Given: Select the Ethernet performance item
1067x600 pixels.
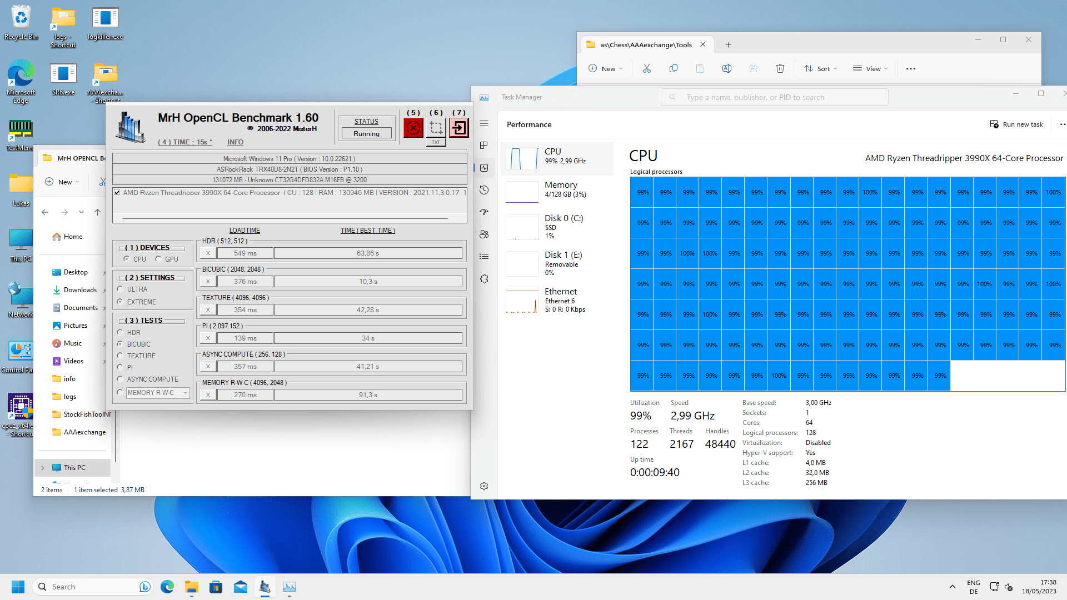Looking at the screenshot, I should point(557,300).
